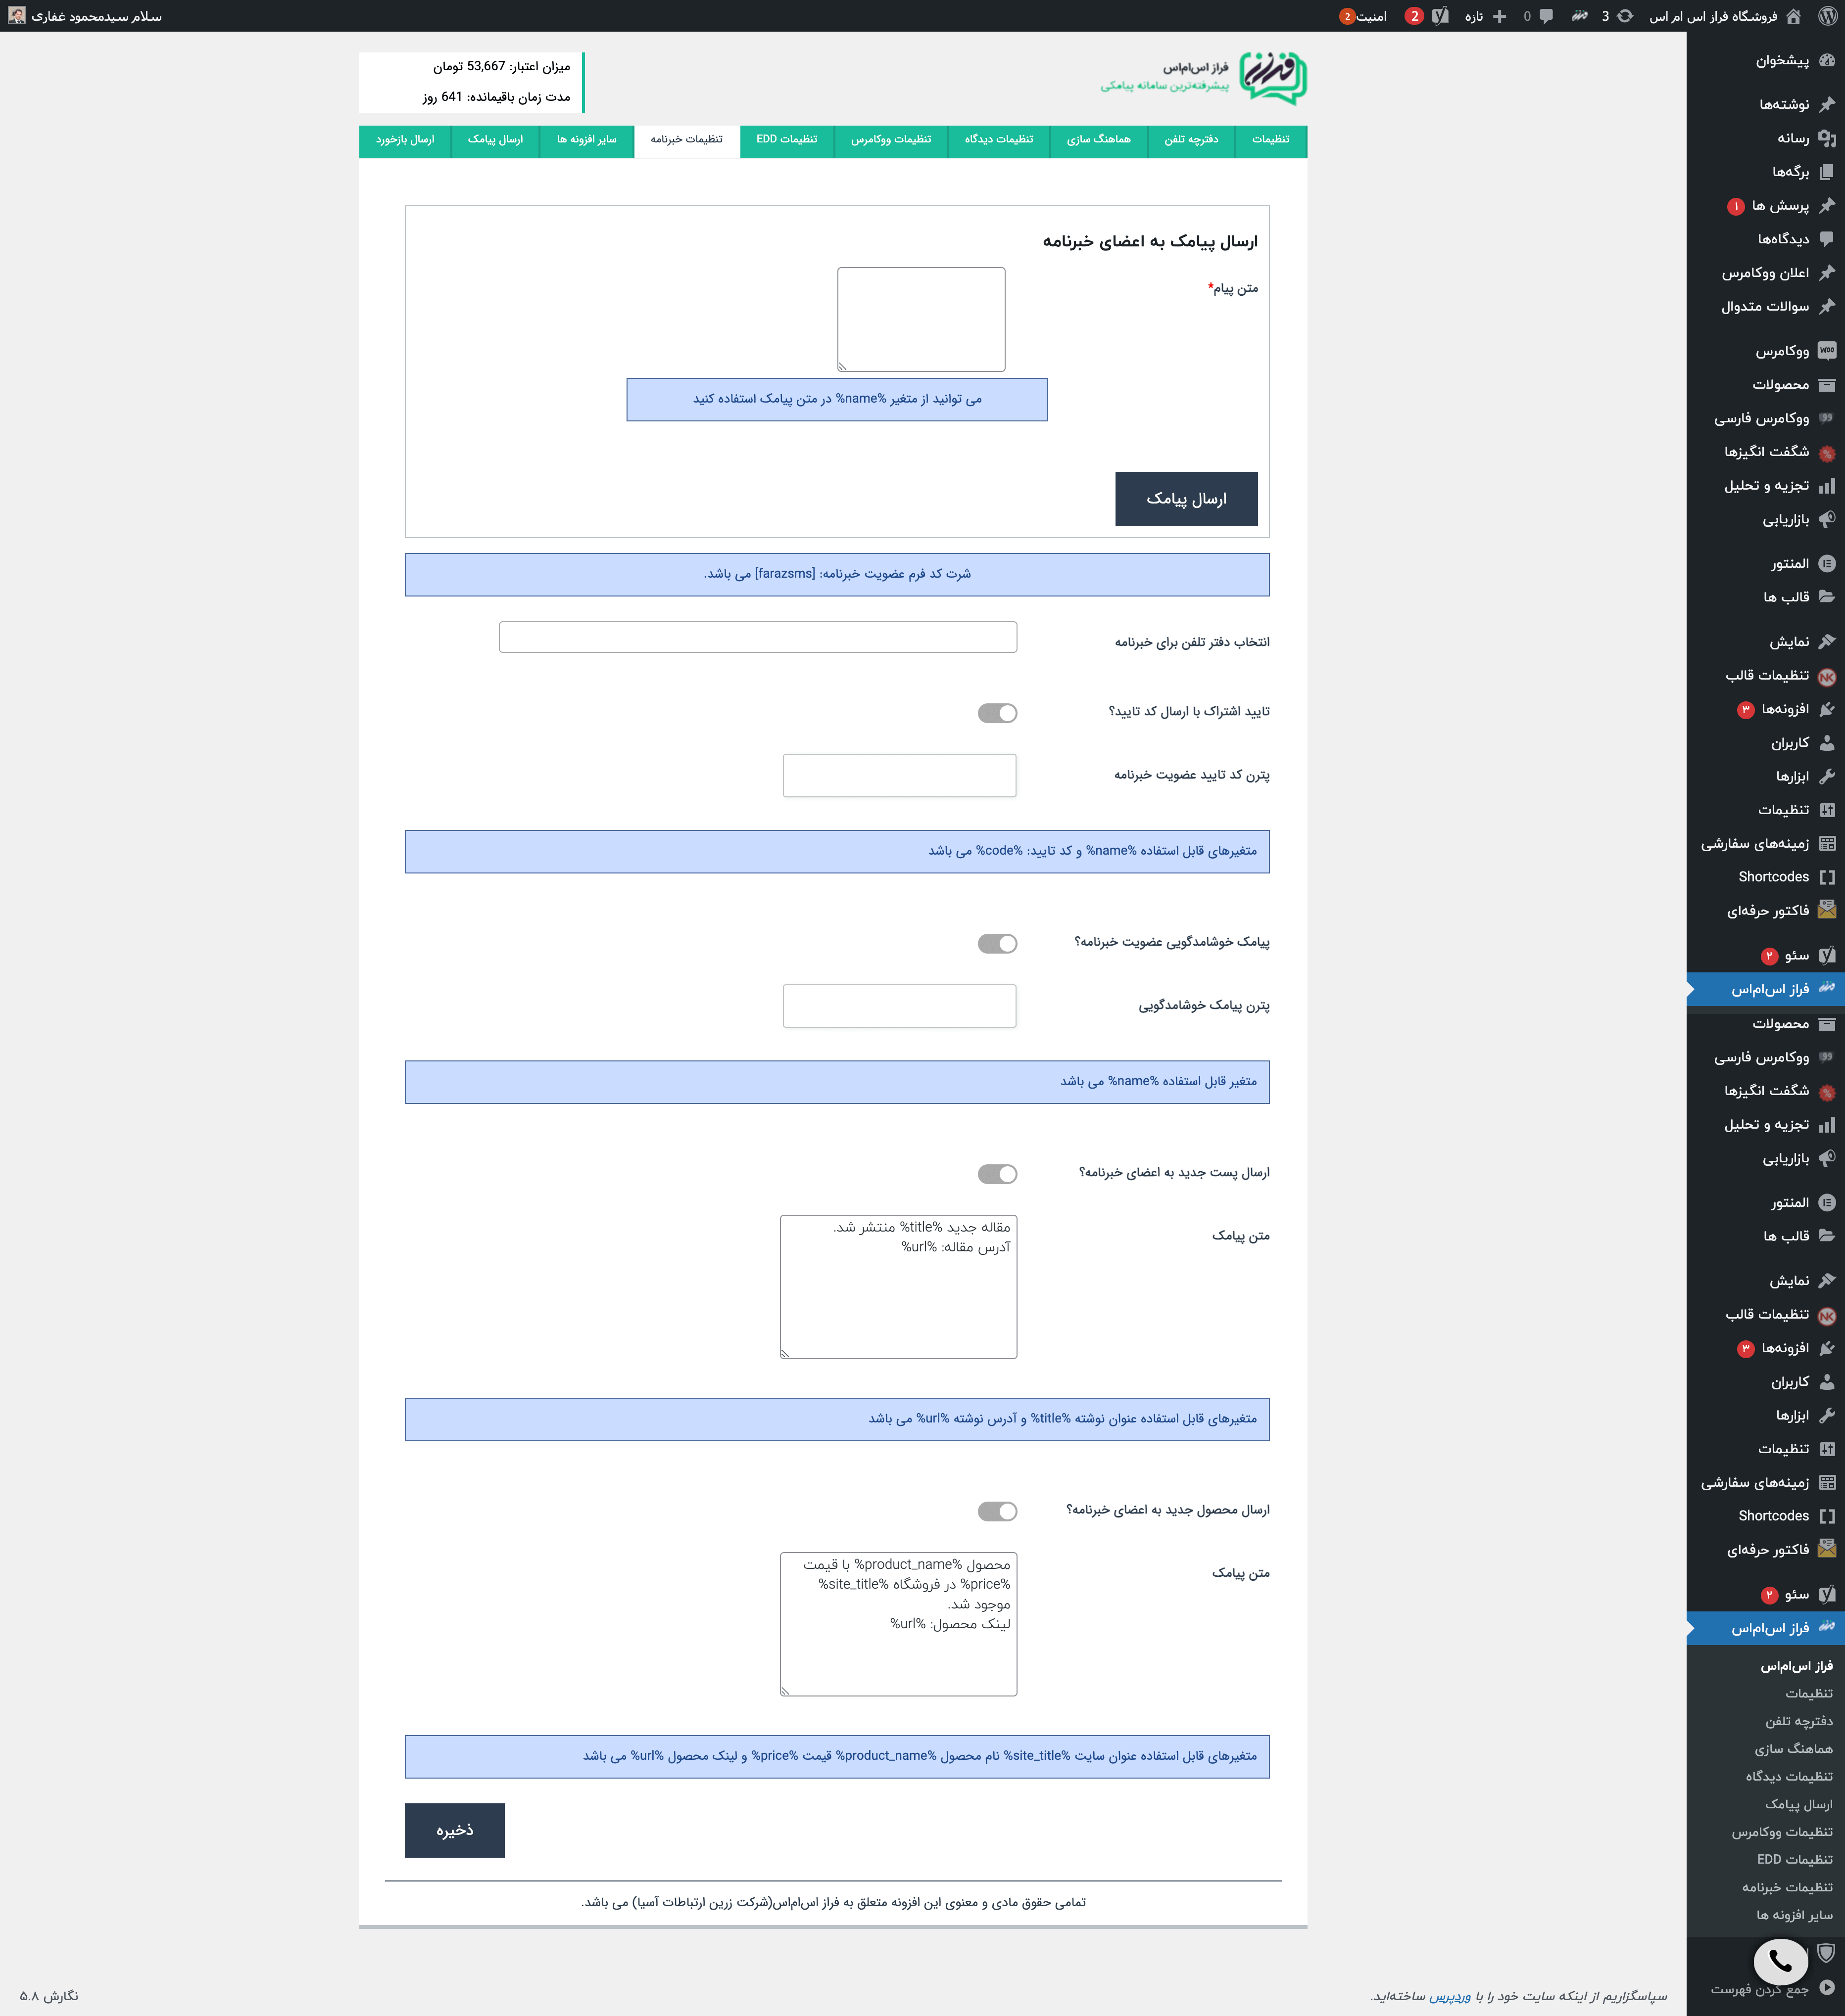
Task: Switch to the دفترچه تلفن tab
Action: click(x=1191, y=140)
